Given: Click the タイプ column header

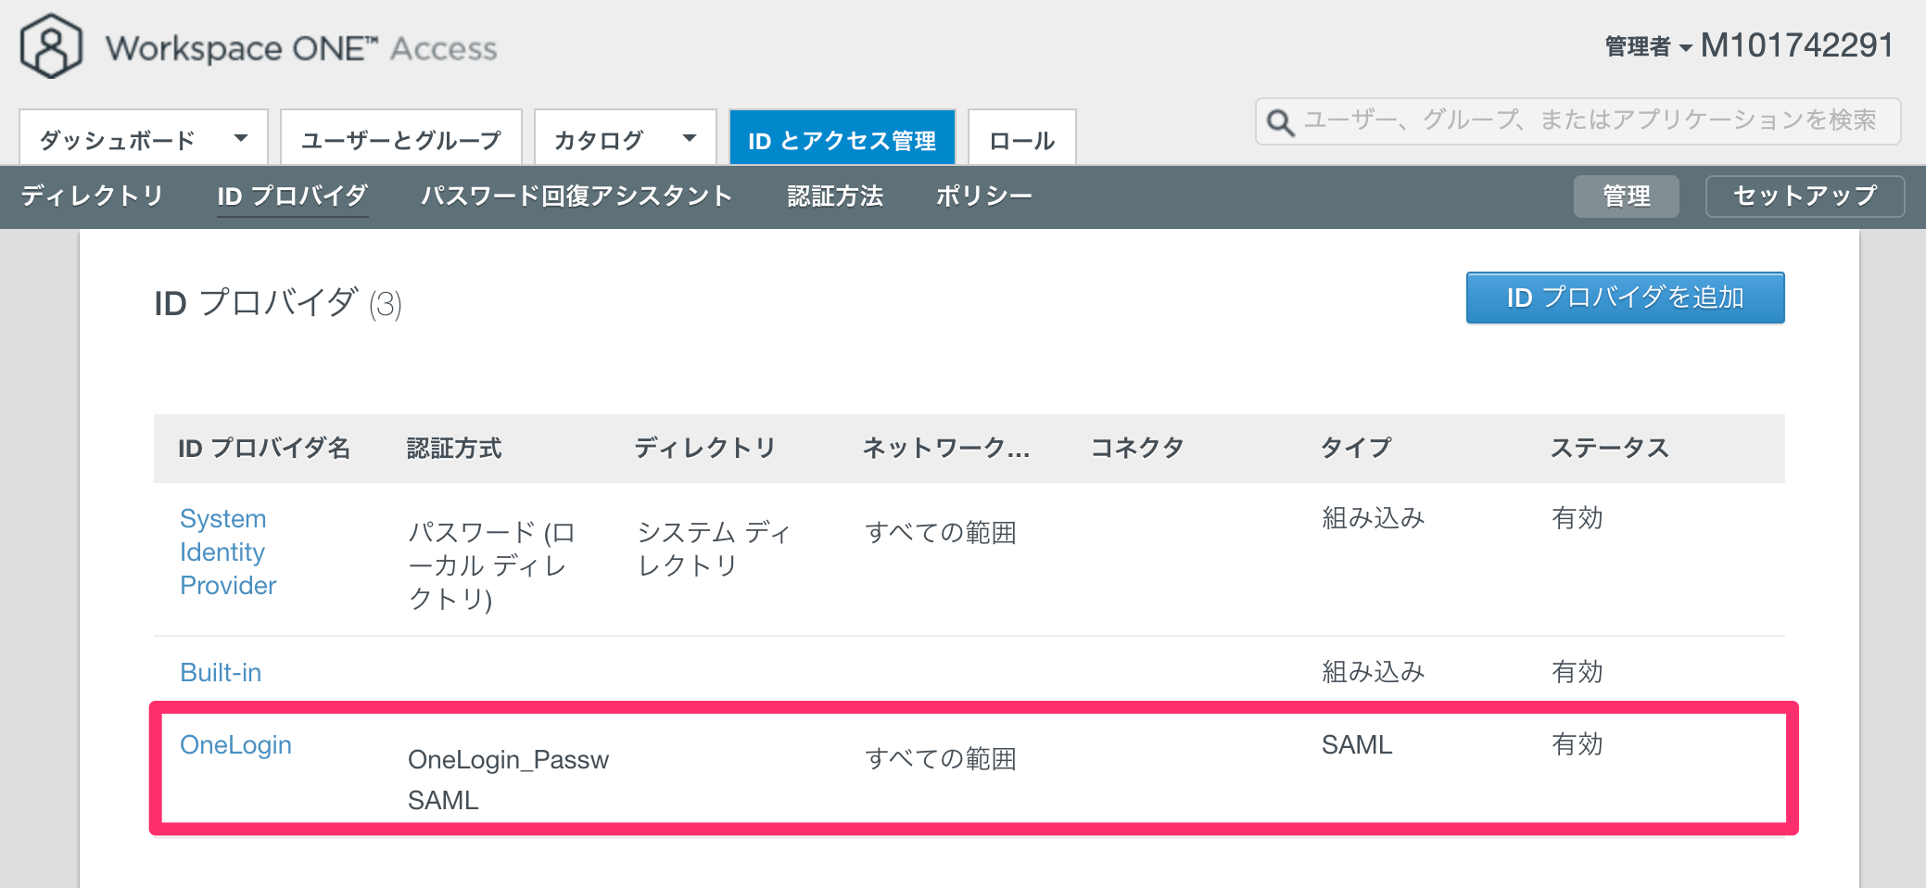Looking at the screenshot, I should (x=1355, y=448).
